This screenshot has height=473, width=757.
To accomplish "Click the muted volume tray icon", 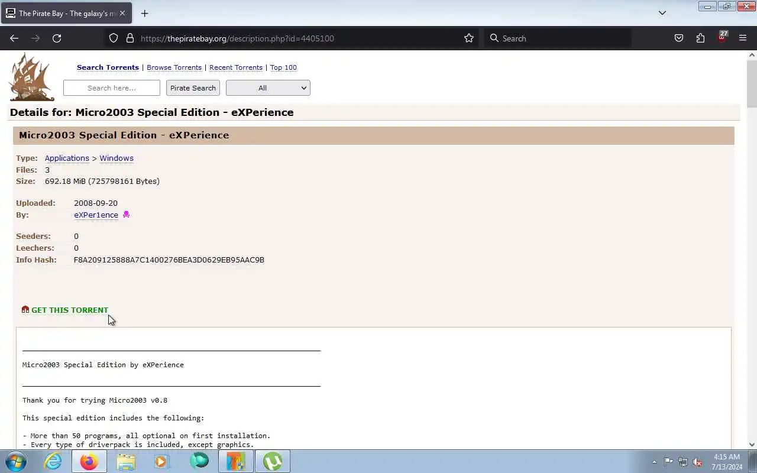I will tap(698, 462).
